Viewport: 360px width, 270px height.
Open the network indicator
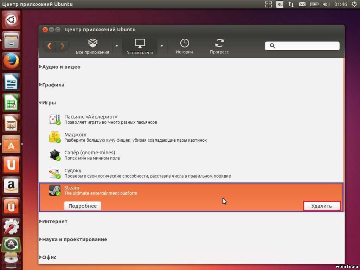(x=291, y=4)
